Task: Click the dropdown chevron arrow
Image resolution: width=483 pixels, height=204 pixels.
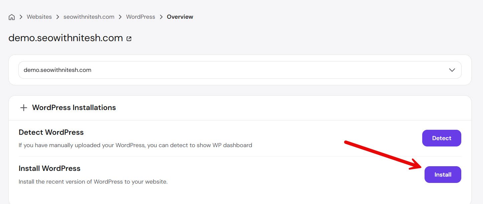Action: 452,70
